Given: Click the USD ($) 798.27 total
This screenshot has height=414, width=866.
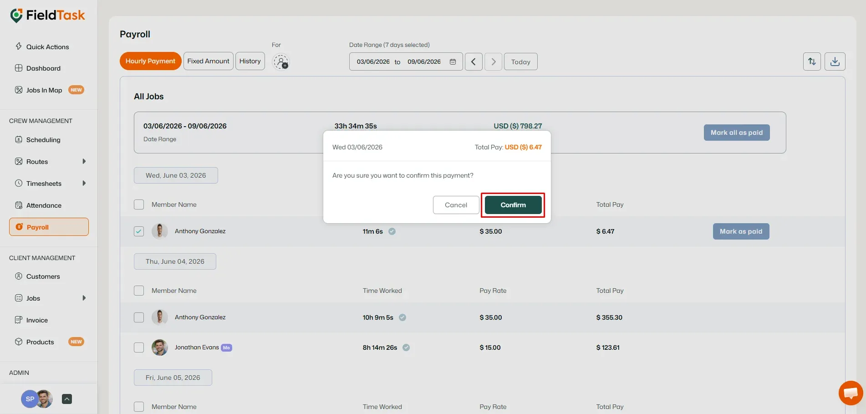Looking at the screenshot, I should coord(518,126).
